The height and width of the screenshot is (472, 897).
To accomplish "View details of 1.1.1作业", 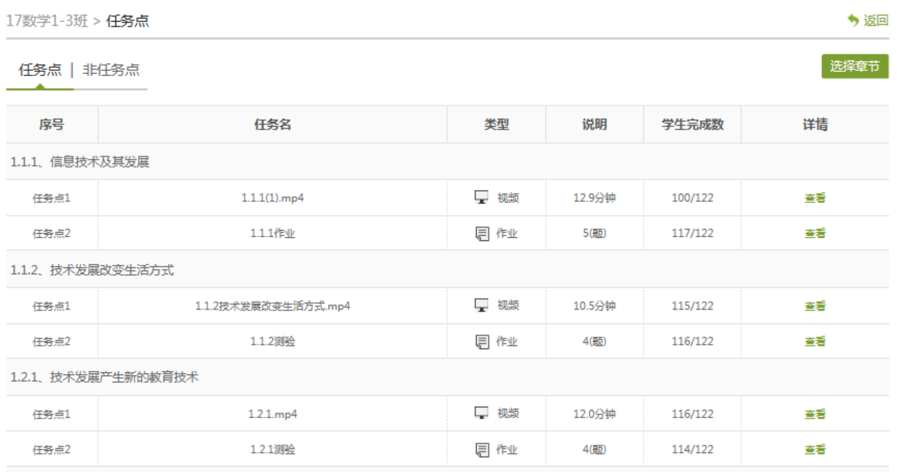I will pos(815,234).
